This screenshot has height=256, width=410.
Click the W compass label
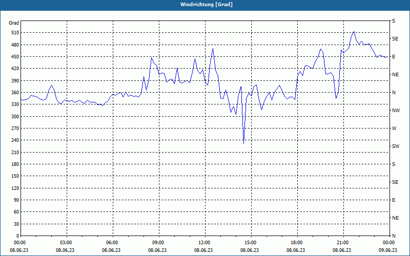tap(394, 129)
